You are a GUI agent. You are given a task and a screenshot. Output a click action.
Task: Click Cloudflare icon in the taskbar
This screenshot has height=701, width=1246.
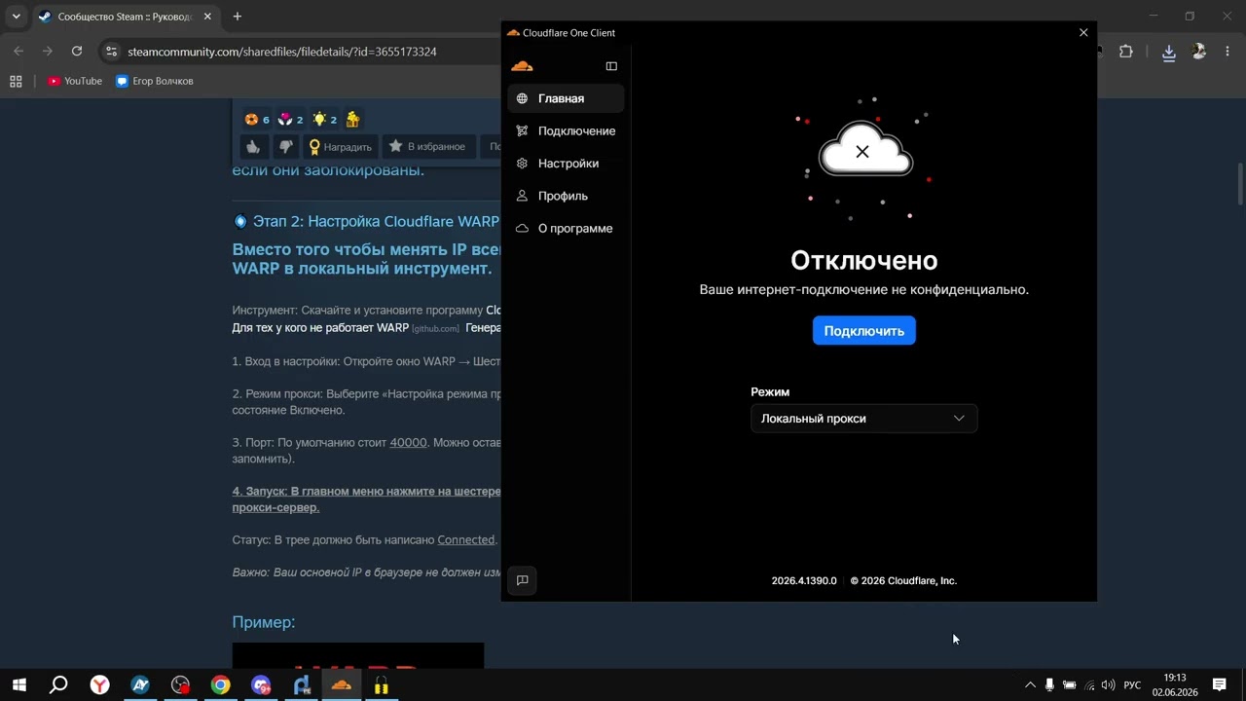coord(341,685)
